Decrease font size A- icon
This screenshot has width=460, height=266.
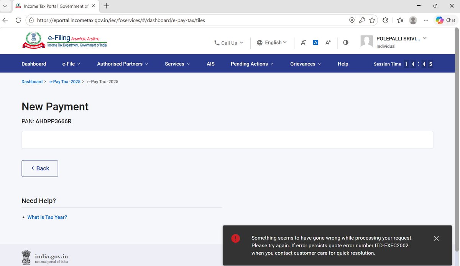(x=303, y=42)
